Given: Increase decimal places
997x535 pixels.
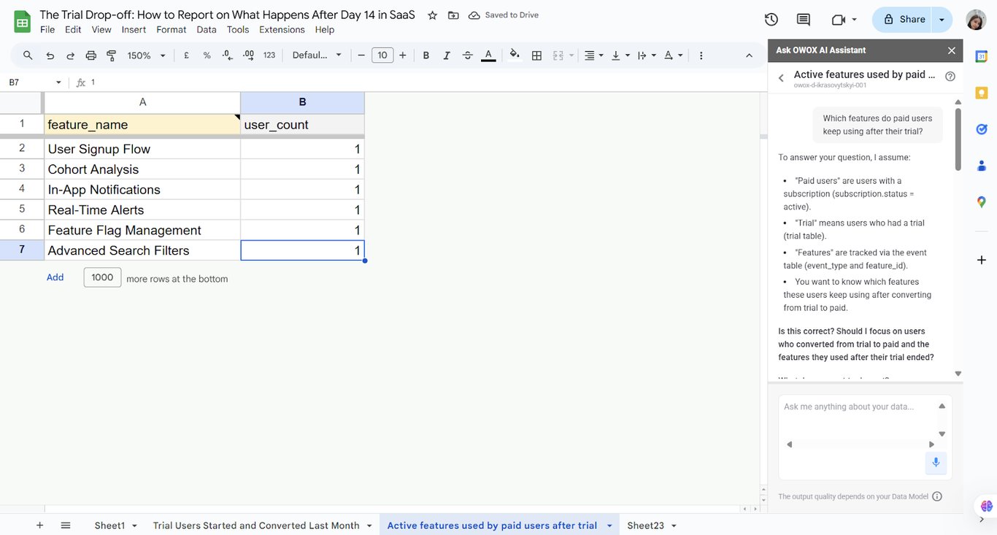Looking at the screenshot, I should (248, 55).
